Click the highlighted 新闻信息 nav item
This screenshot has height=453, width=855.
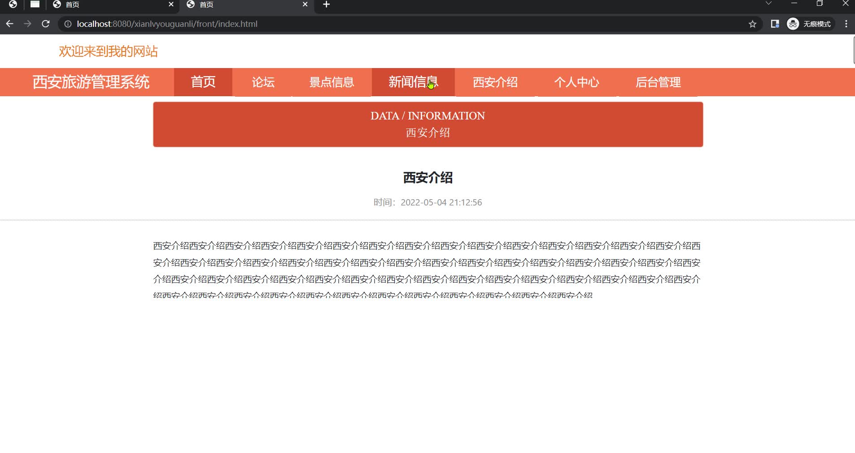point(413,82)
